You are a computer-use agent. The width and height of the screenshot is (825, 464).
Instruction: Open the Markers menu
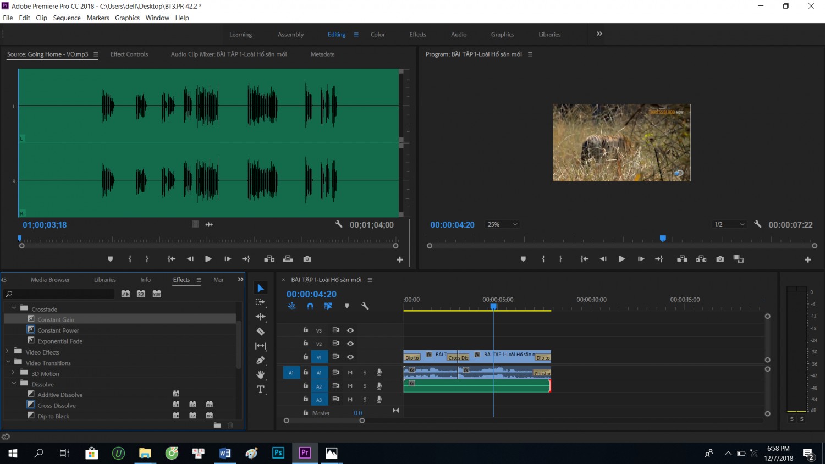[98, 18]
